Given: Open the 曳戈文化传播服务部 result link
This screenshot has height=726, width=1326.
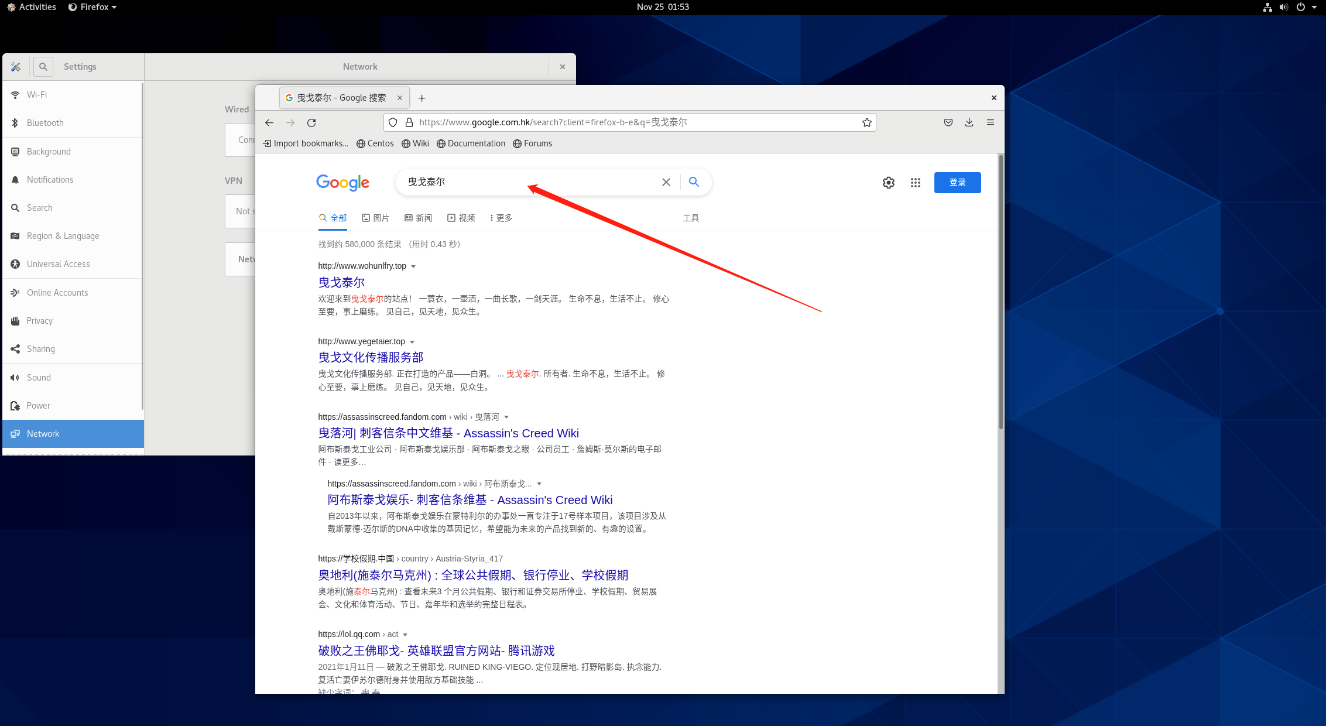Looking at the screenshot, I should coord(370,357).
